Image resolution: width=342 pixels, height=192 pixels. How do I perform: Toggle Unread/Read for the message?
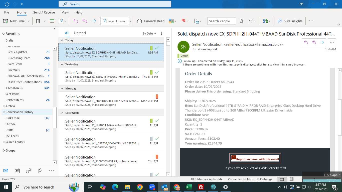(151, 21)
